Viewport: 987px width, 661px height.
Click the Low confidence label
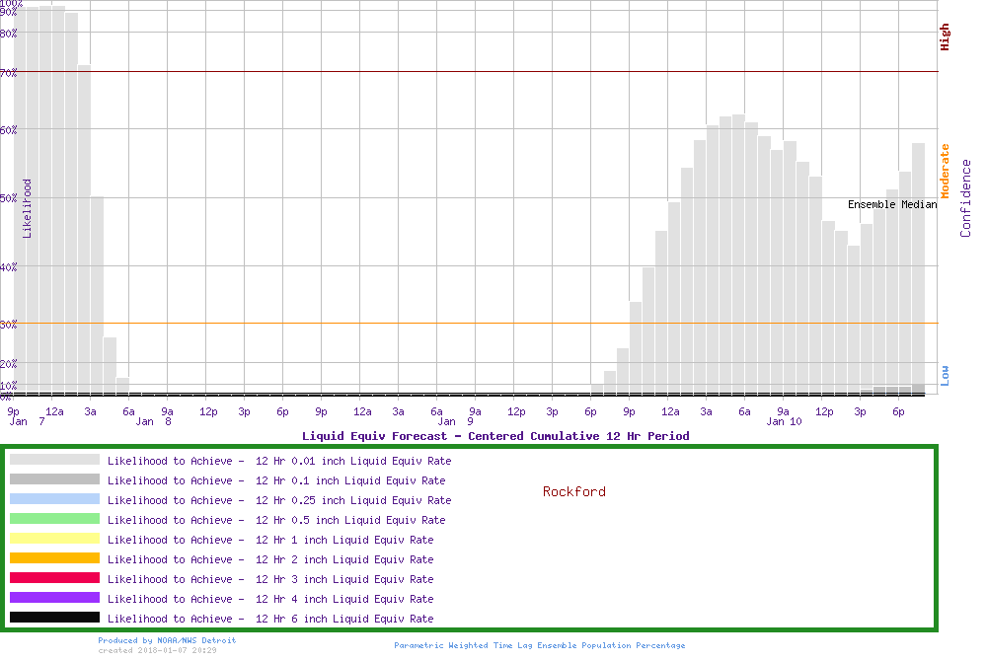tap(945, 375)
